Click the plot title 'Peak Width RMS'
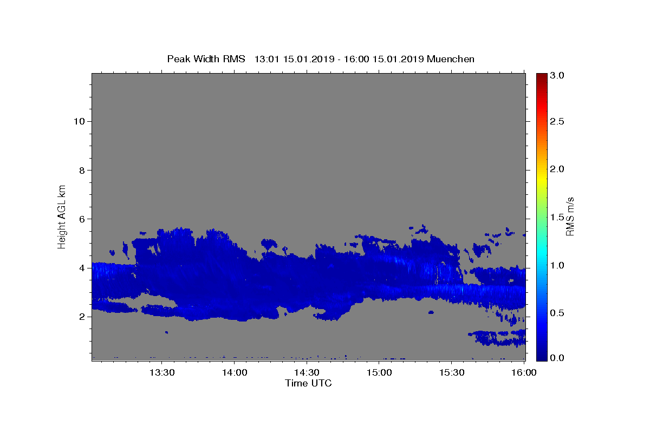This screenshot has height=433, width=650. pyautogui.click(x=206, y=59)
